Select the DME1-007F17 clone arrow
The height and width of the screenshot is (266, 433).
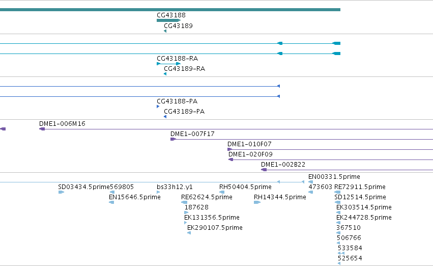point(173,139)
